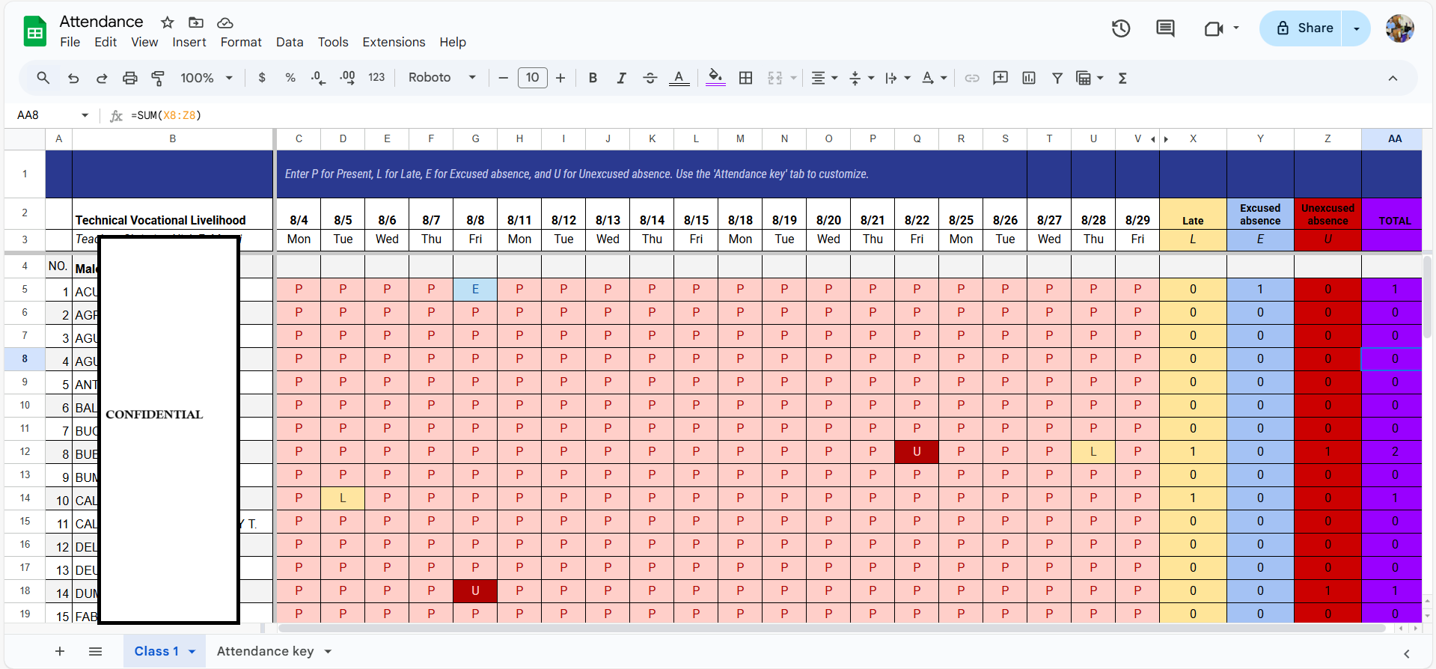Redo the last action

pyautogui.click(x=102, y=78)
